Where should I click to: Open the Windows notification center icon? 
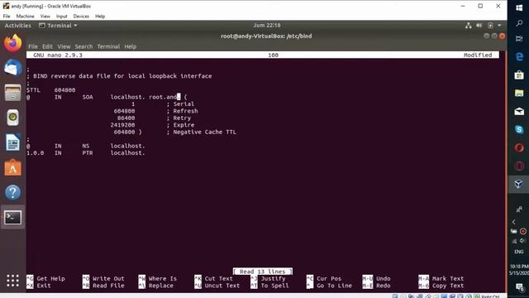(520, 287)
